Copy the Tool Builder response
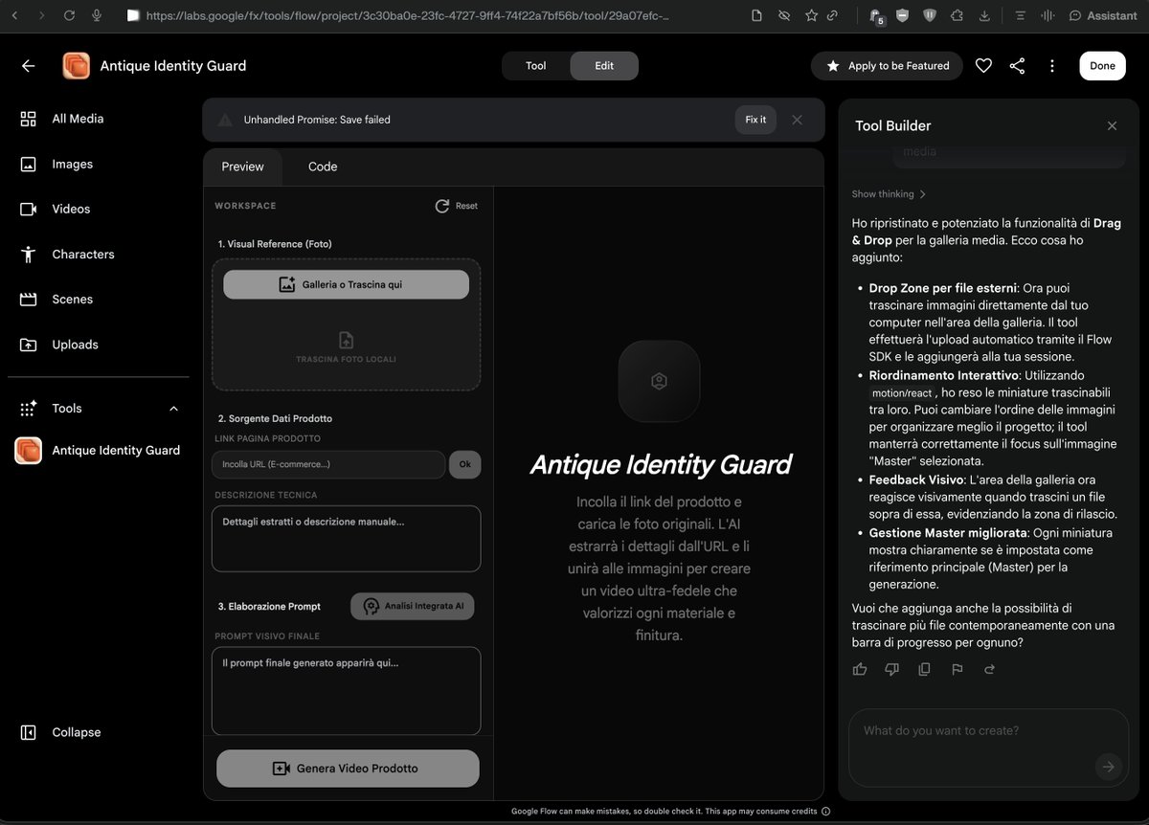The width and height of the screenshot is (1149, 825). tap(924, 669)
